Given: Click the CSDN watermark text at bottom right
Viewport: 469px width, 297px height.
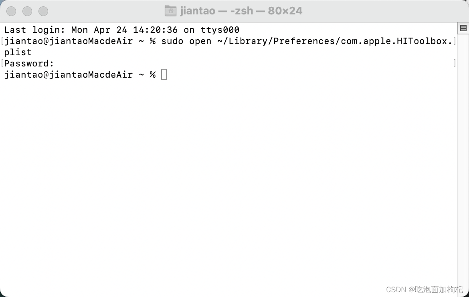Looking at the screenshot, I should click(x=425, y=289).
